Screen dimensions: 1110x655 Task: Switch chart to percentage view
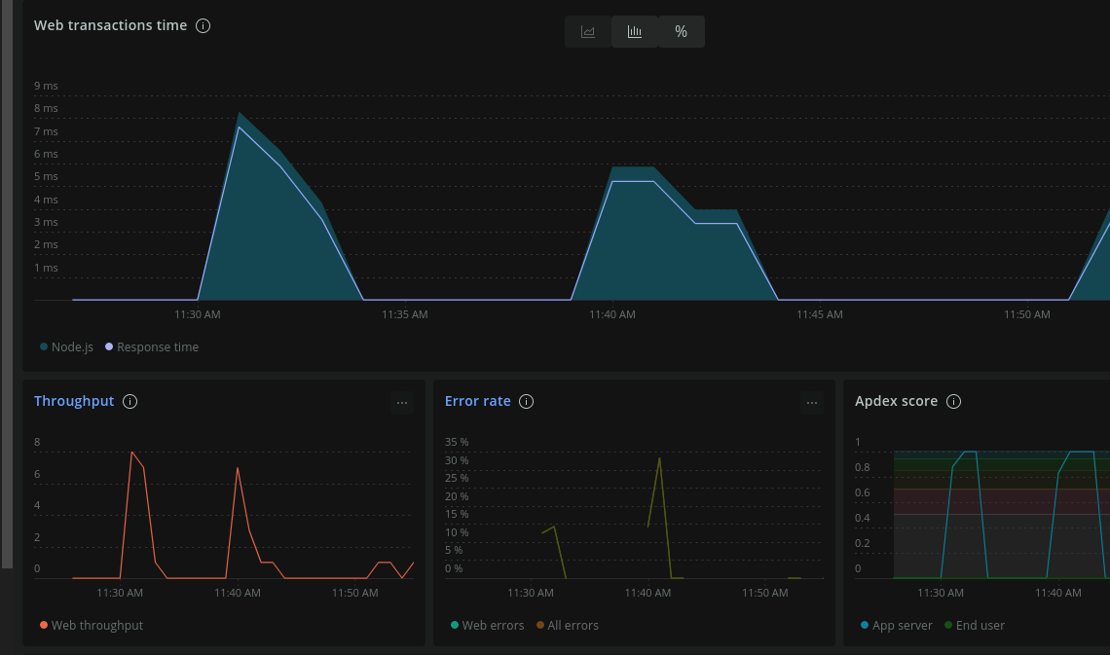681,32
